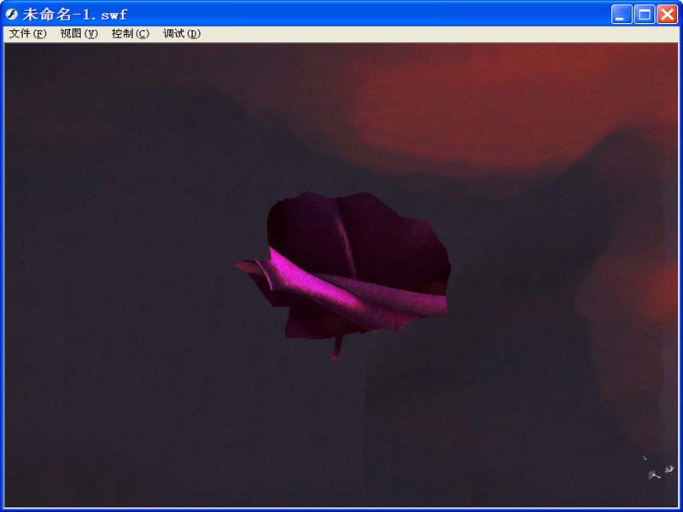The height and width of the screenshot is (512, 683).
Task: Open the 调试(D) menu
Action: click(x=182, y=33)
